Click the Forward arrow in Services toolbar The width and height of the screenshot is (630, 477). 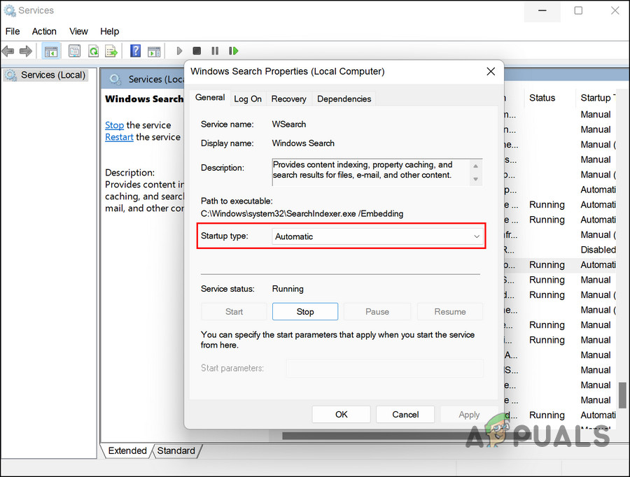coord(26,51)
